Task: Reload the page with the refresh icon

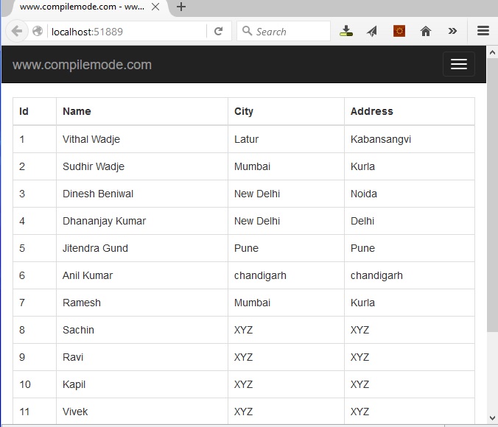Action: pyautogui.click(x=218, y=32)
